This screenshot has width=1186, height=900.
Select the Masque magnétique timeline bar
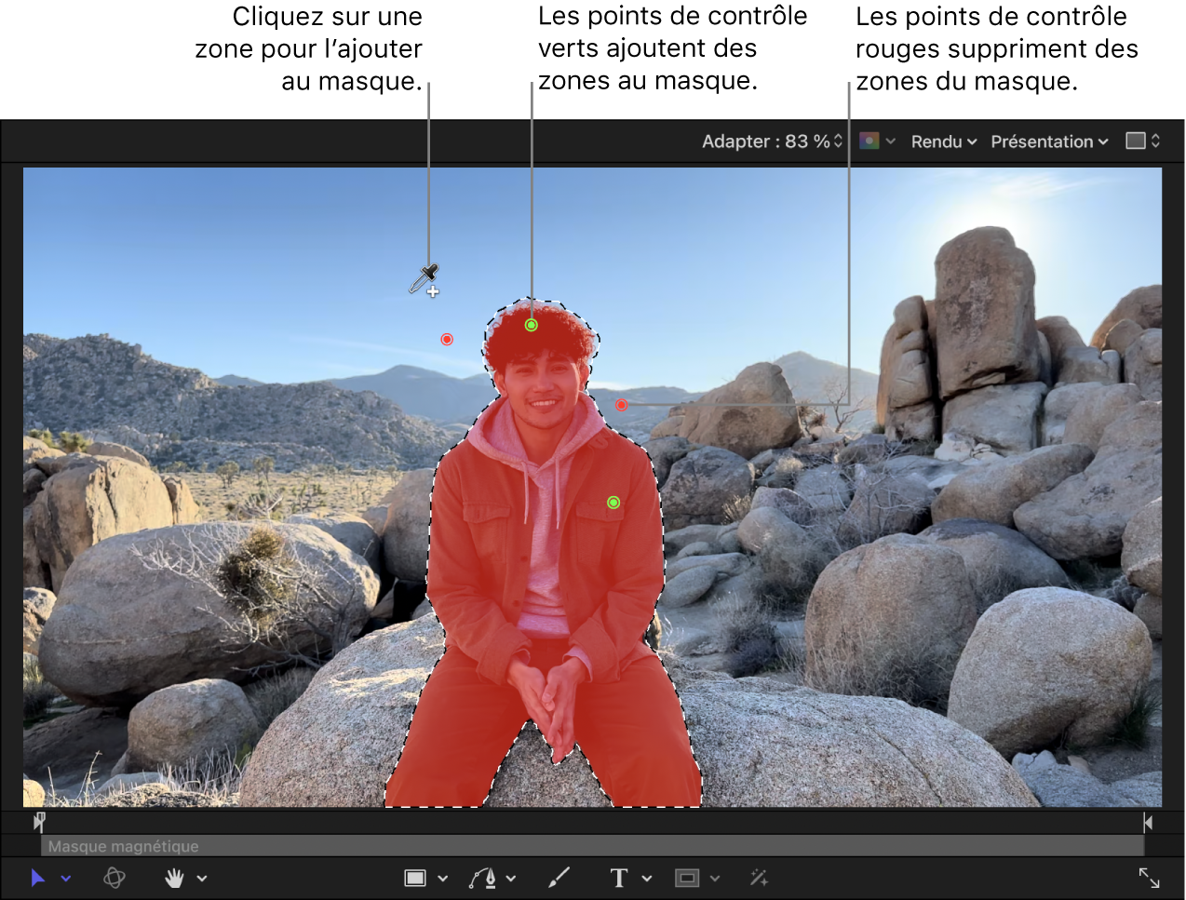592,846
